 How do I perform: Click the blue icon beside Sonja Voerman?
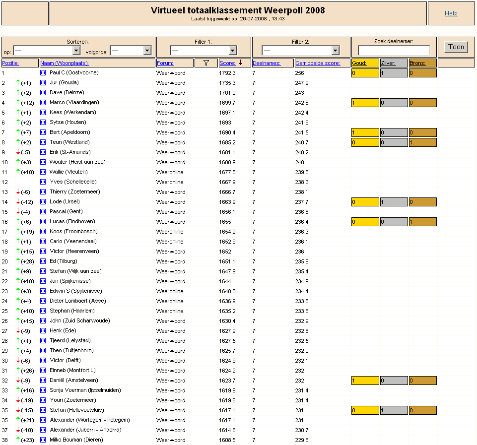[x=43, y=390]
